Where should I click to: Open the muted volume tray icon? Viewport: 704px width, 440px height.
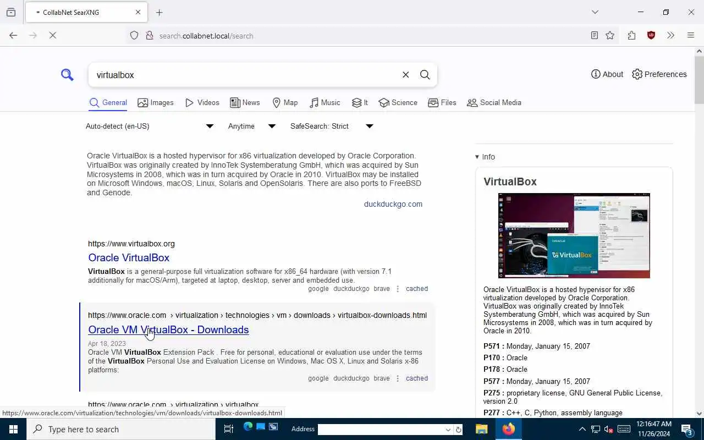(x=609, y=429)
